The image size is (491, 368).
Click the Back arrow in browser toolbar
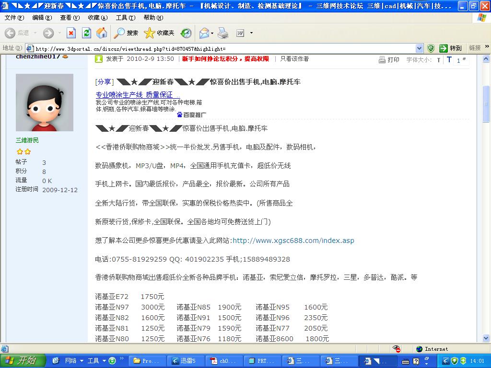click(x=10, y=33)
